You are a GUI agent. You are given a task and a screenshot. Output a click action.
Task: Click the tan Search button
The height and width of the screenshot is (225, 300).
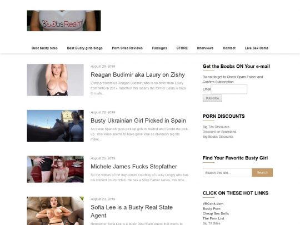coord(262,173)
